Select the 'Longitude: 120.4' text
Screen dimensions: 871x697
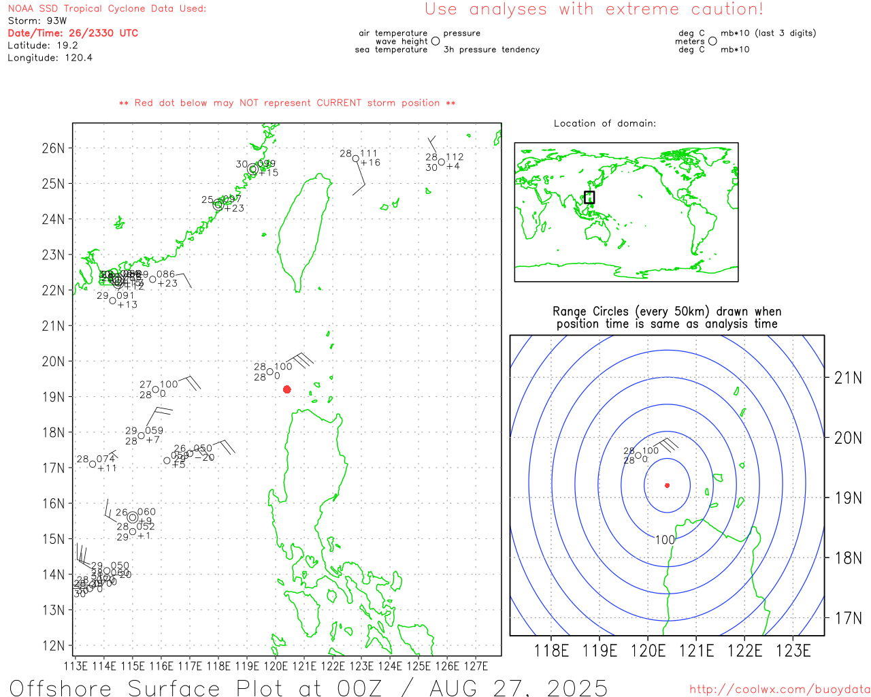point(50,58)
